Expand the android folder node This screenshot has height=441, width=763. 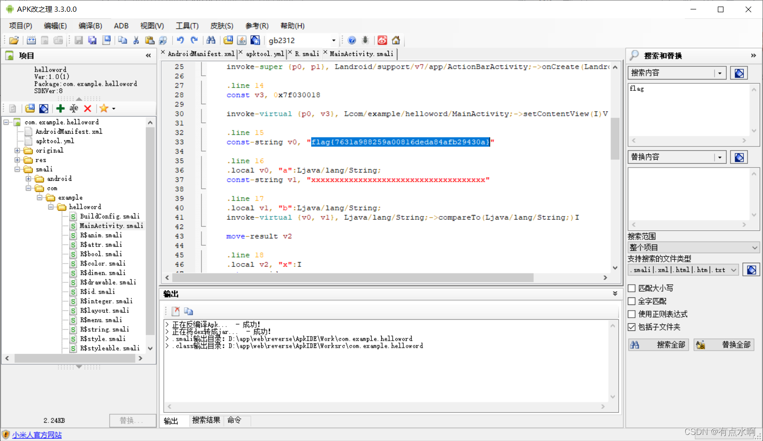pos(29,179)
